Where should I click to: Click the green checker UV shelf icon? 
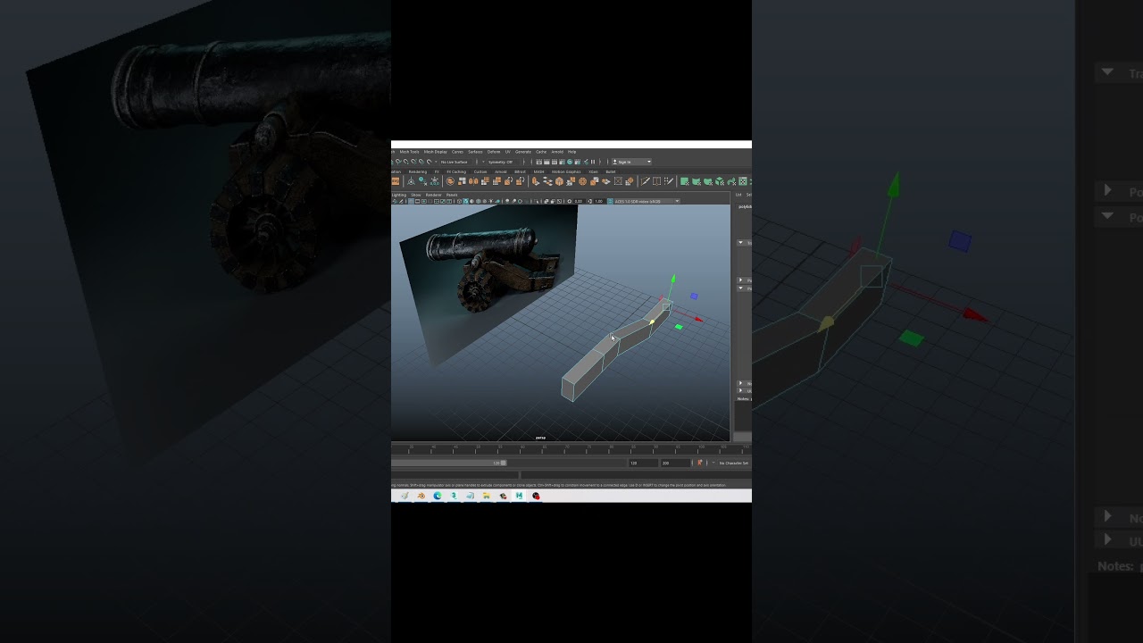[x=743, y=180]
